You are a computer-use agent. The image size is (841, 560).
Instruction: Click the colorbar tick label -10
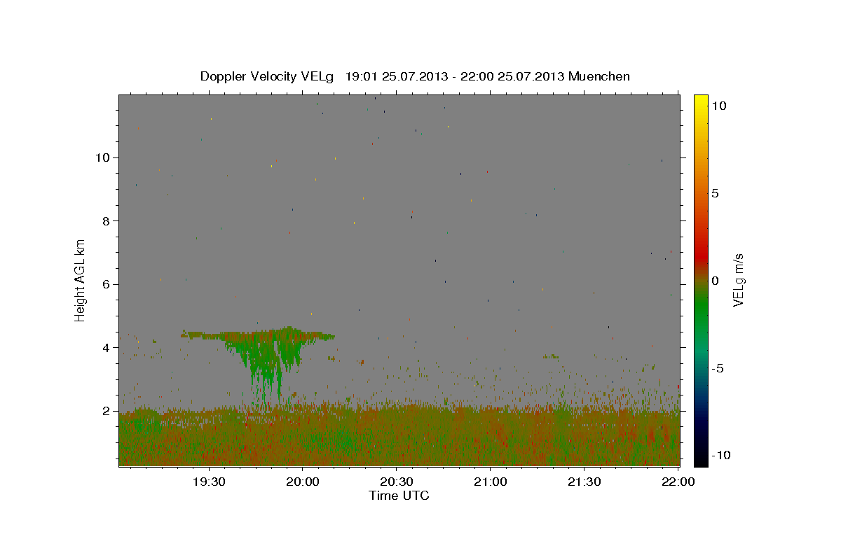[x=721, y=455]
